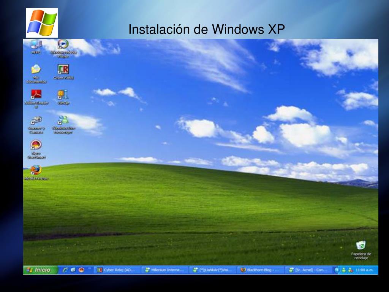Click the Inicio start button

tap(40, 270)
